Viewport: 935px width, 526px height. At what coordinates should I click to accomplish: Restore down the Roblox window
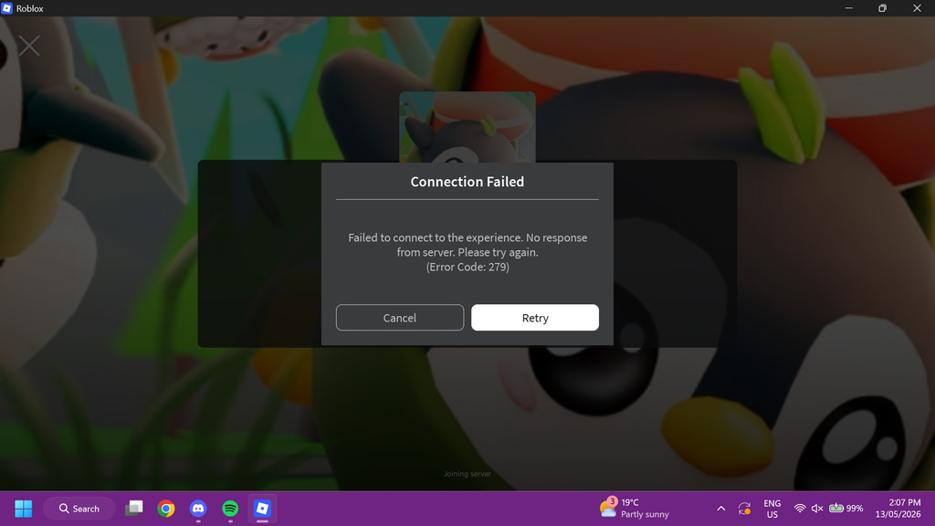pyautogui.click(x=883, y=8)
